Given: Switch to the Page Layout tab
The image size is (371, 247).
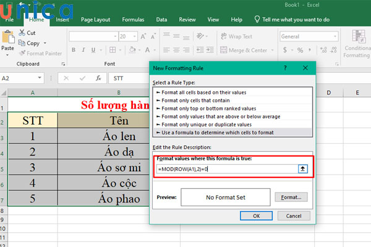Looking at the screenshot, I should point(95,19).
